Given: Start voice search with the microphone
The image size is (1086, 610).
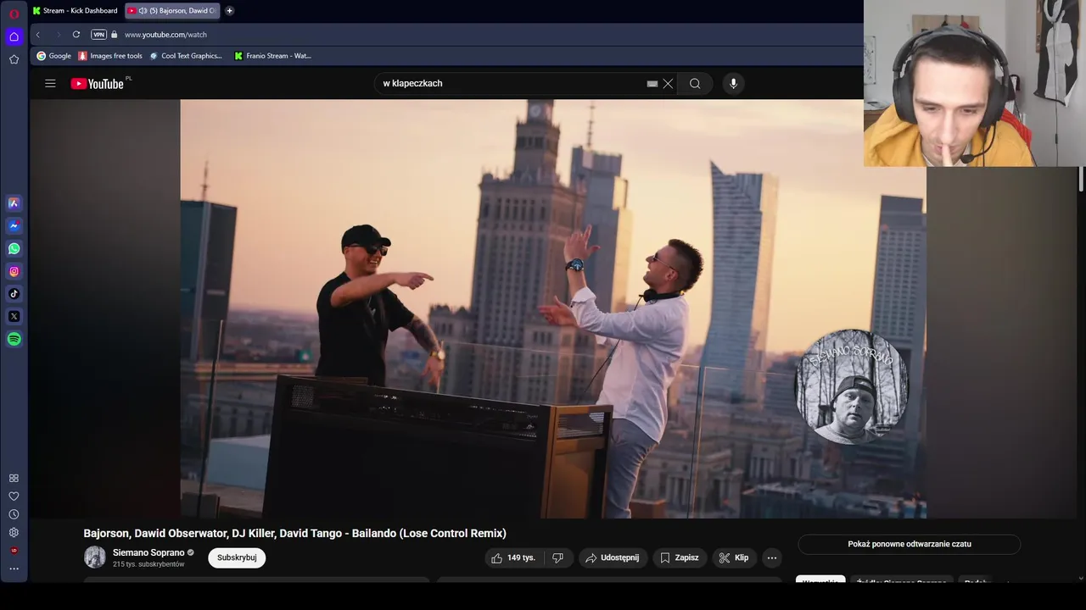Looking at the screenshot, I should (x=733, y=83).
